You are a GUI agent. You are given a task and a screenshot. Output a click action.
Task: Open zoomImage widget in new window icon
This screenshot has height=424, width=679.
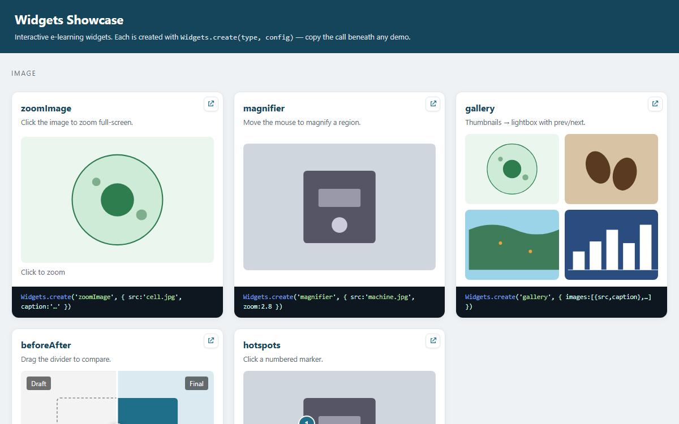coord(211,104)
